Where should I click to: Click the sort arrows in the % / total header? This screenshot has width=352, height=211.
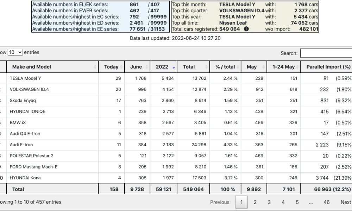click(x=238, y=67)
